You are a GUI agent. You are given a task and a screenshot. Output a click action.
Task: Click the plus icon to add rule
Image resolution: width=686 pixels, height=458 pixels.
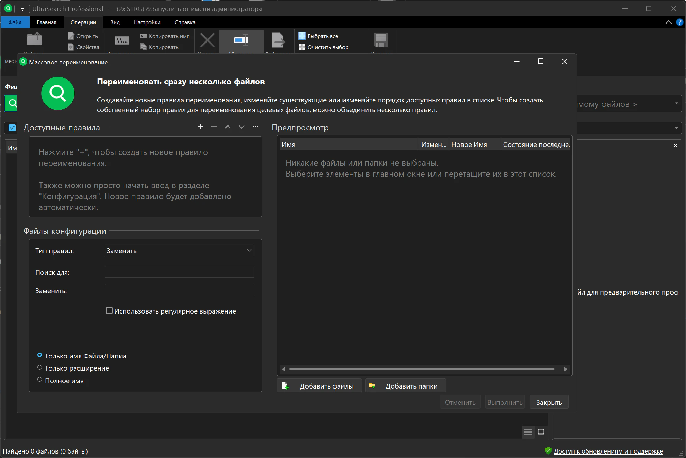point(200,127)
